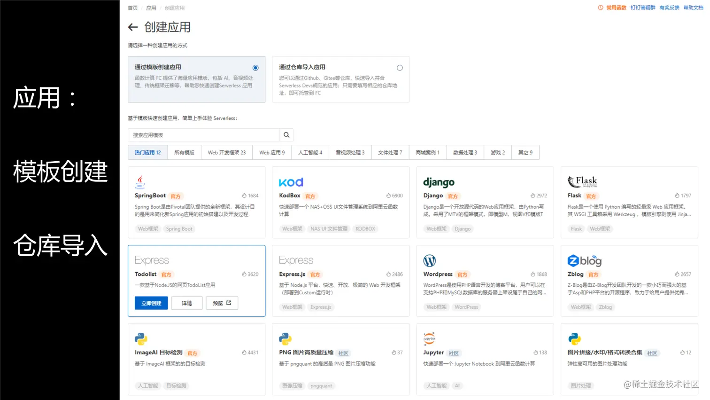Select the Django logo icon
This screenshot has width=710, height=400.
click(x=438, y=182)
